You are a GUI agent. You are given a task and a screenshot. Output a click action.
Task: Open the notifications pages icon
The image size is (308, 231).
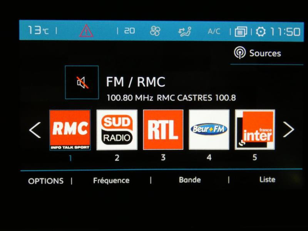coord(241,32)
